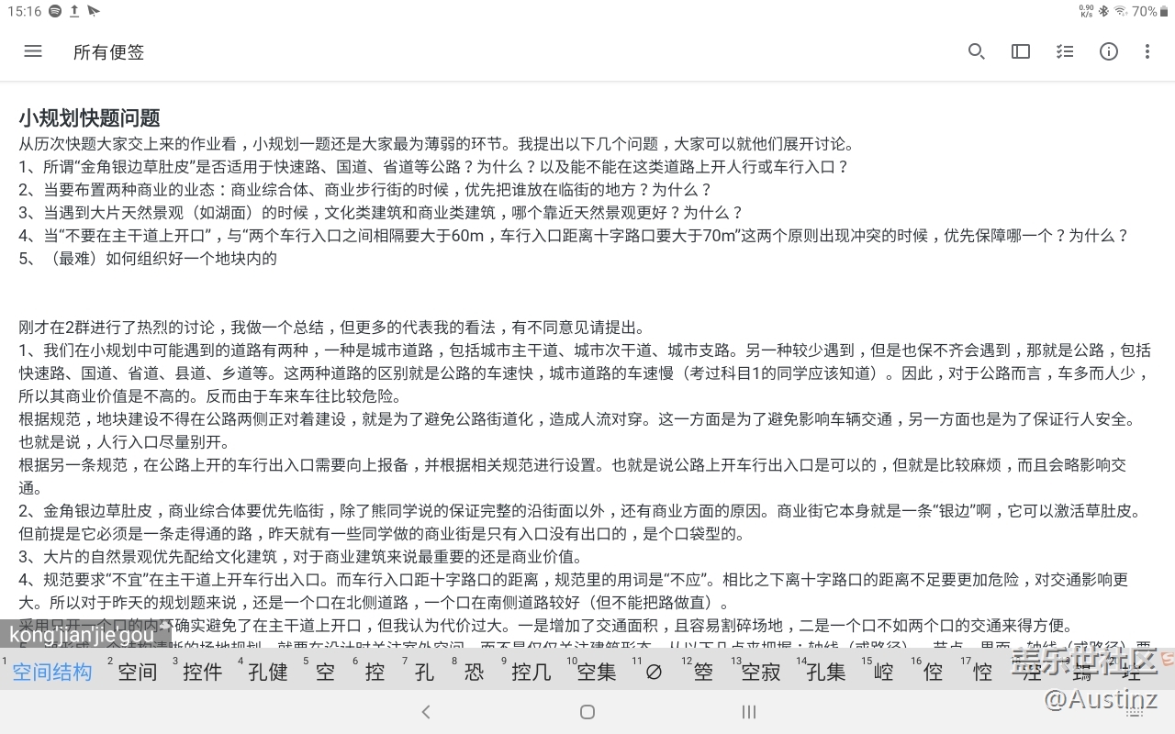Click the '所有便签' title
This screenshot has height=734, width=1175.
[108, 52]
